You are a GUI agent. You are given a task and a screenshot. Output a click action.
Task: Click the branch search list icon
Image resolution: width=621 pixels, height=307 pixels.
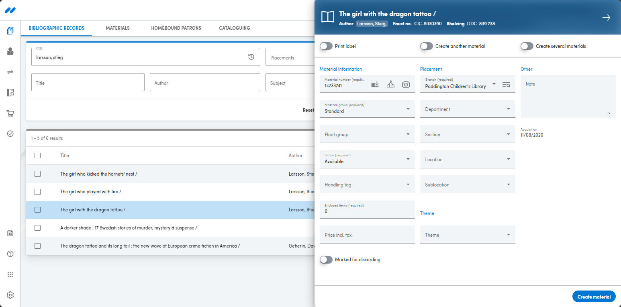click(x=506, y=85)
